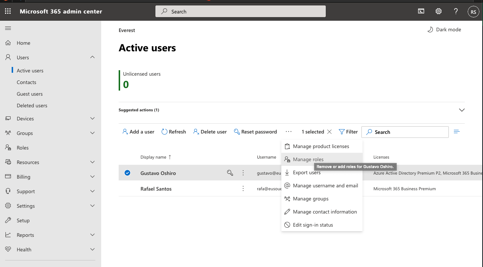The height and width of the screenshot is (267, 483).
Task: Click the Support headset icon
Action: coord(8,191)
